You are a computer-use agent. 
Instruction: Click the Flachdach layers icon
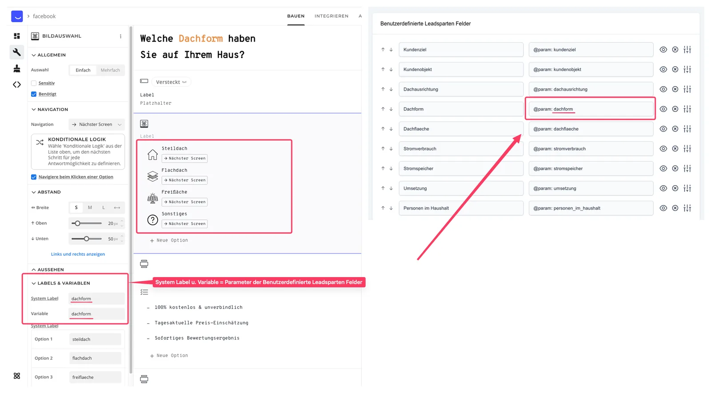tap(152, 176)
